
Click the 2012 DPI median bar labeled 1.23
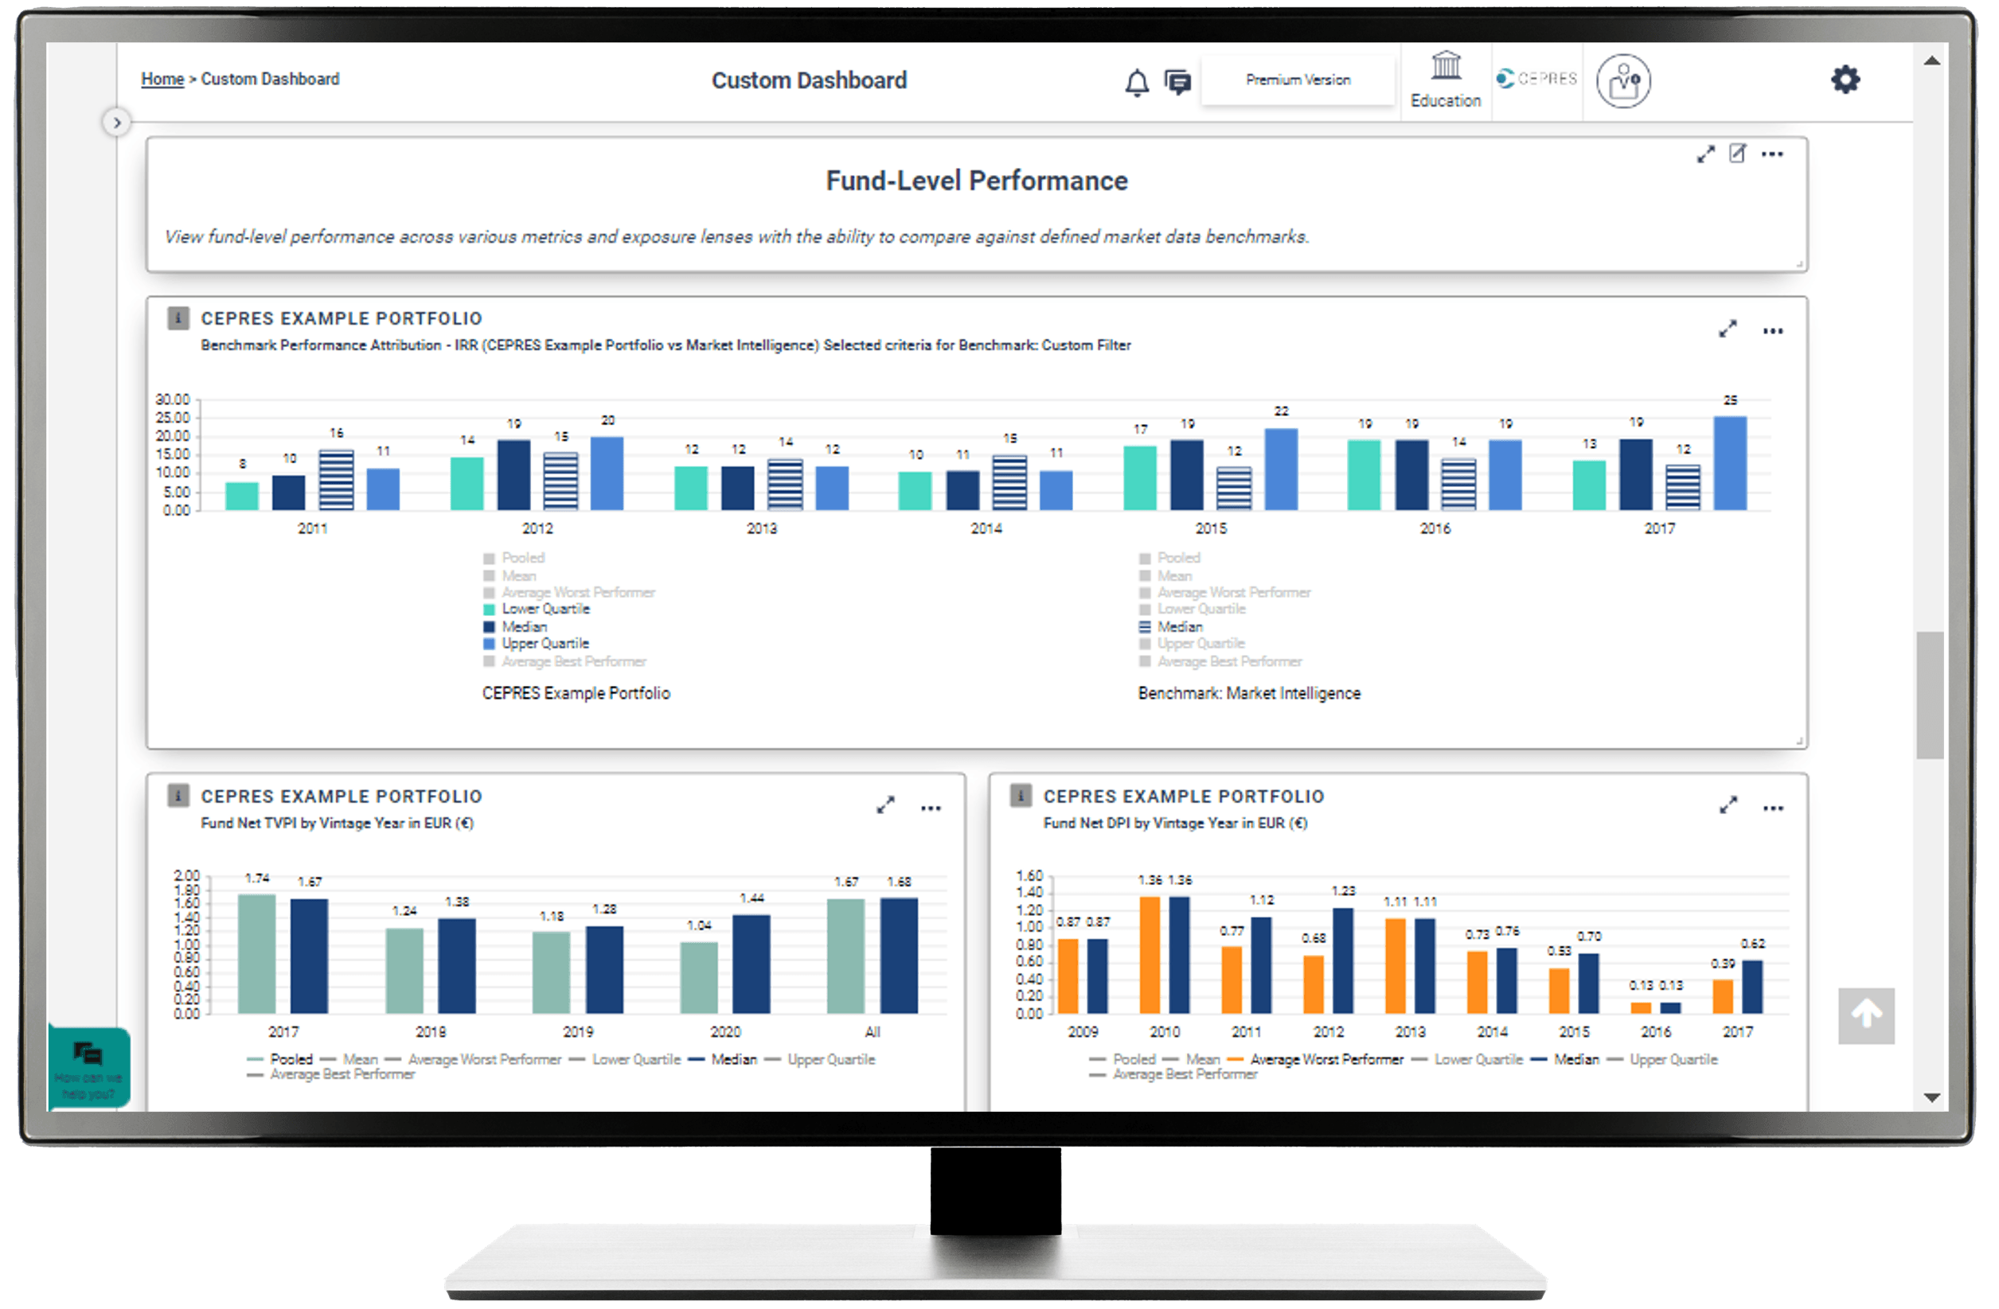(x=1343, y=960)
